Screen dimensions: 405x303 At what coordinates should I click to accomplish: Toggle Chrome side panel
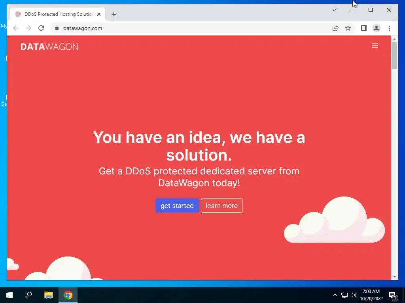(364, 28)
